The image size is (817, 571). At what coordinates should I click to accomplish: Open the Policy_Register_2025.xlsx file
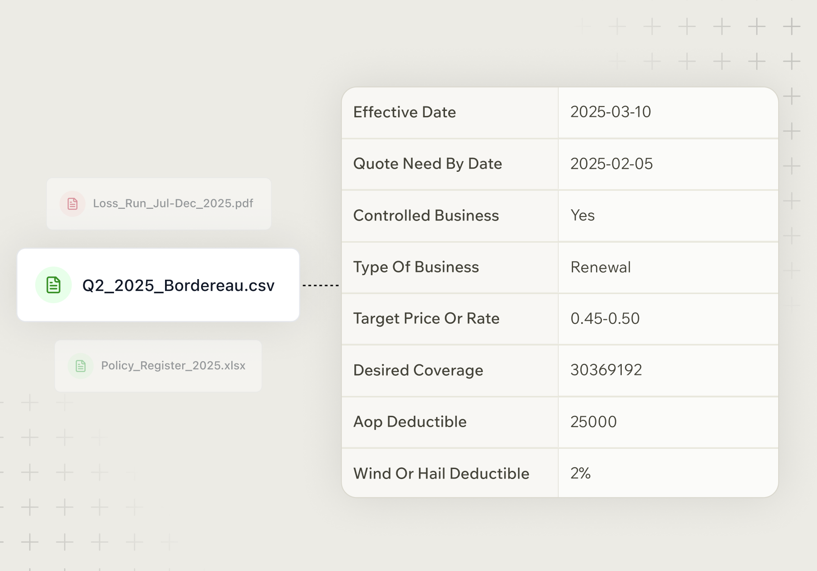[x=173, y=366]
